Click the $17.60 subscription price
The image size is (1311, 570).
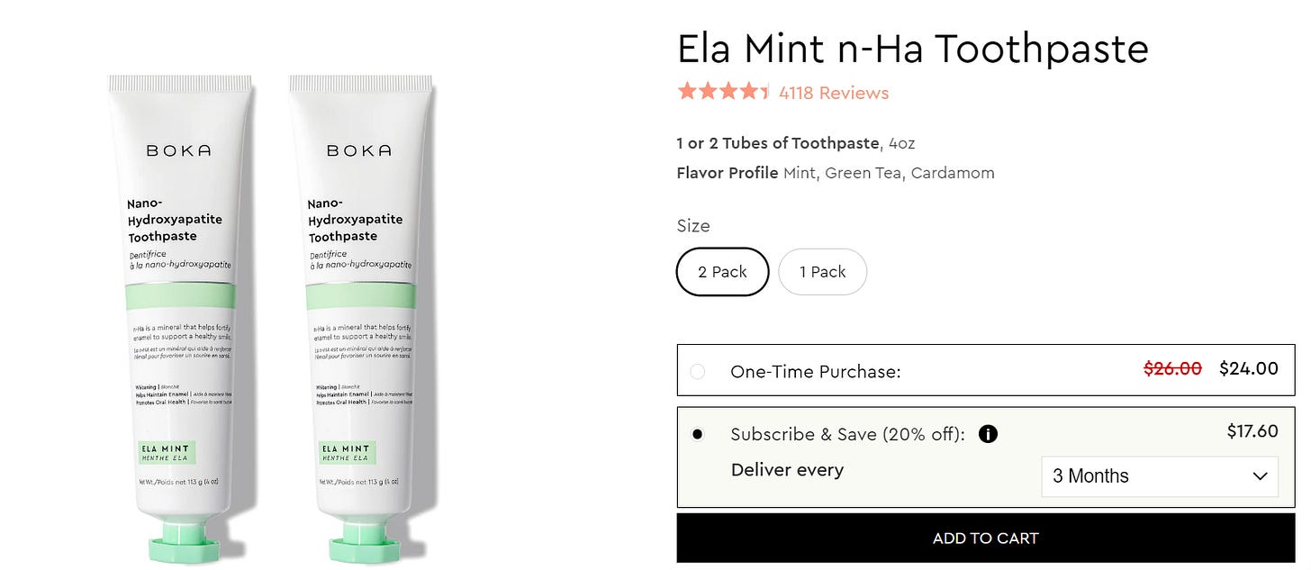(1252, 431)
